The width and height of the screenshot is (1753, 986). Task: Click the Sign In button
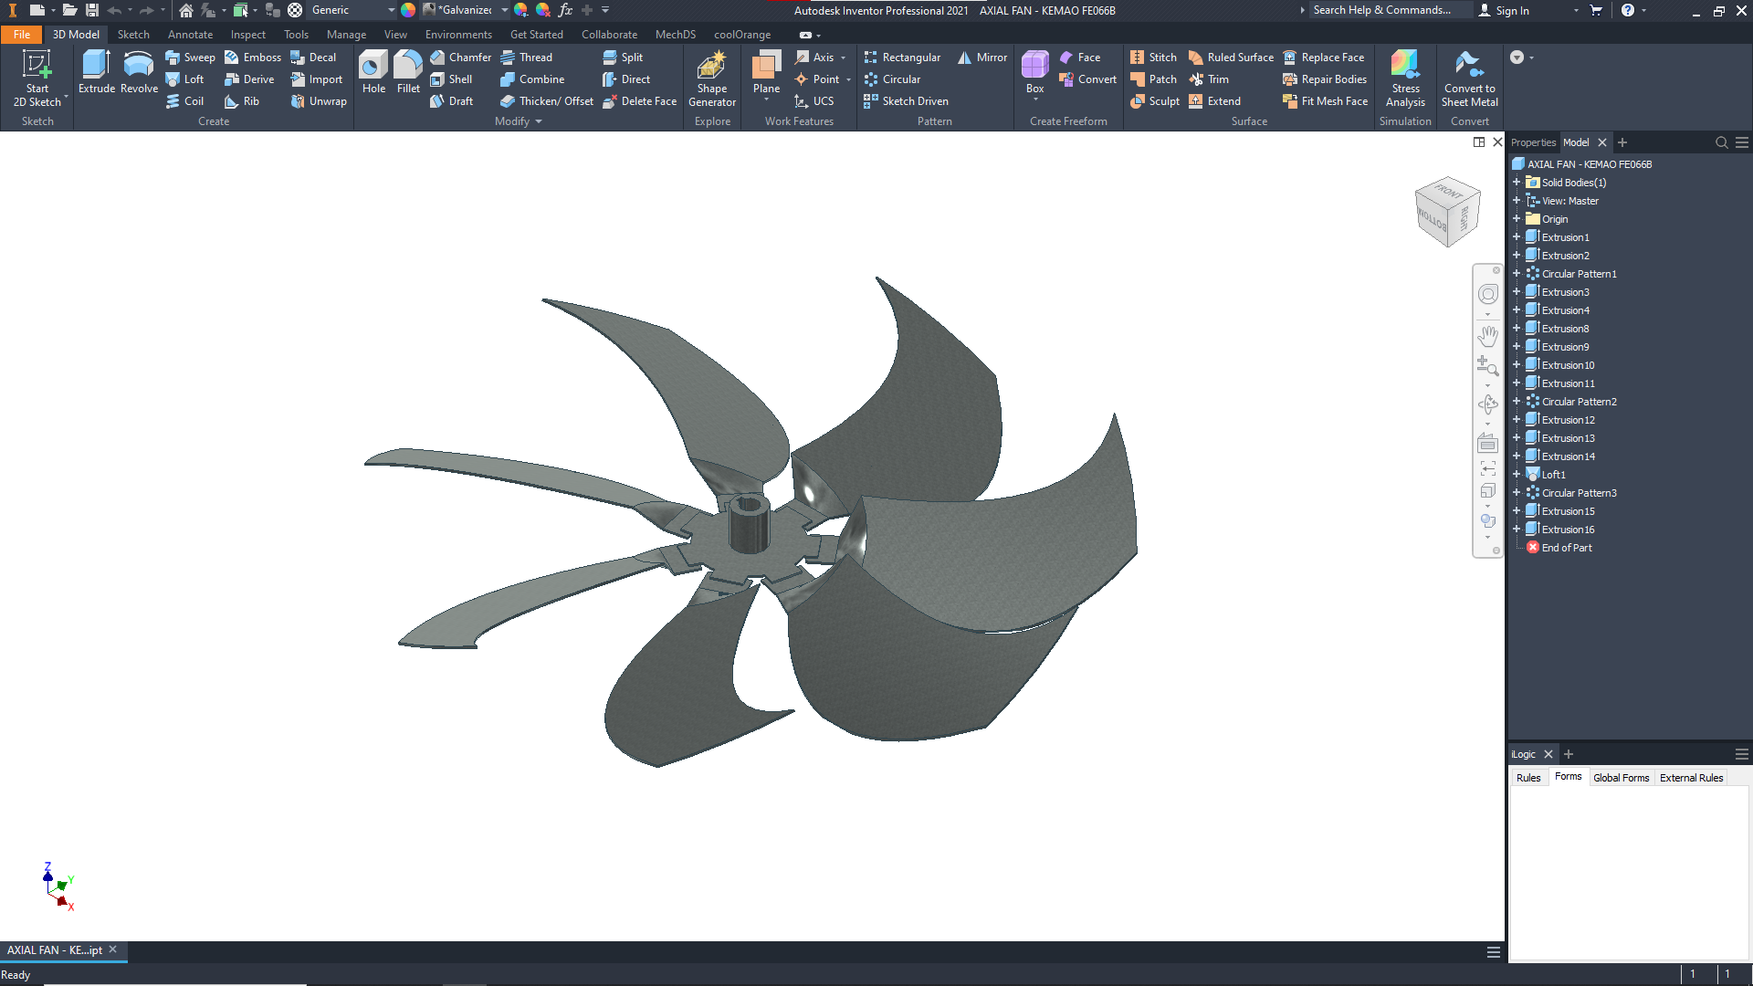tap(1504, 10)
